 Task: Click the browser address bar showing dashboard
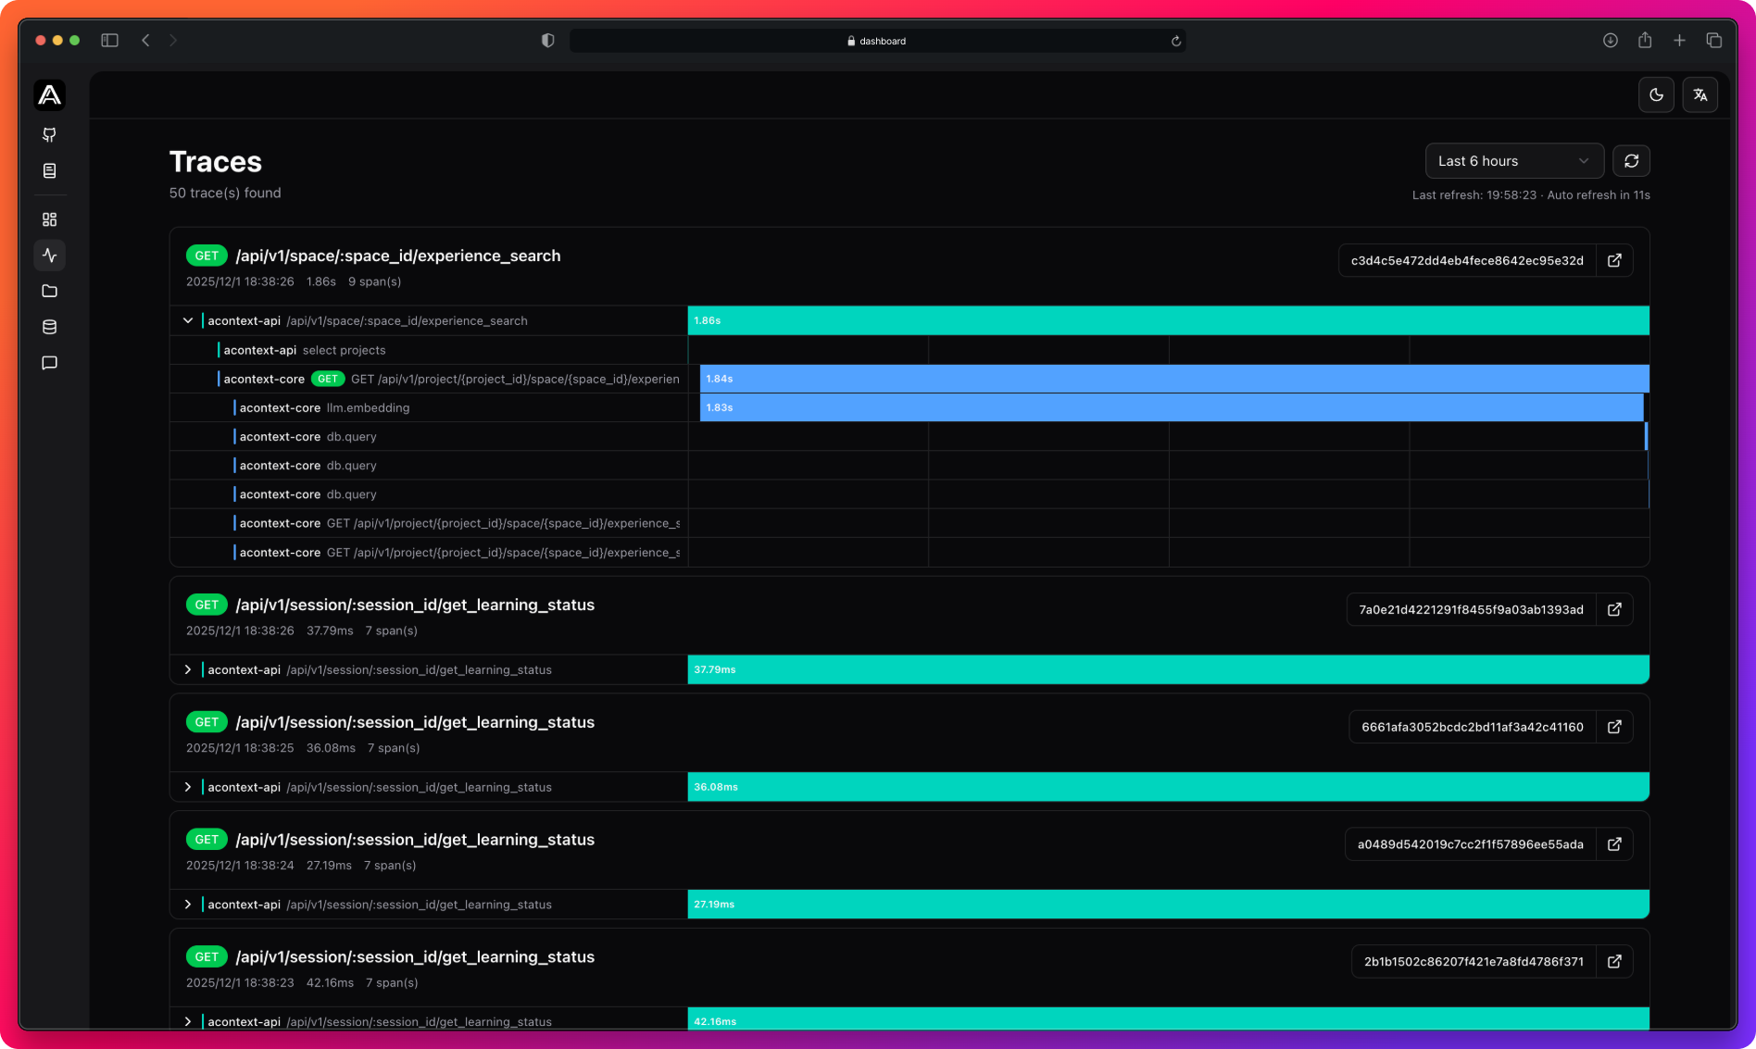[x=878, y=40]
